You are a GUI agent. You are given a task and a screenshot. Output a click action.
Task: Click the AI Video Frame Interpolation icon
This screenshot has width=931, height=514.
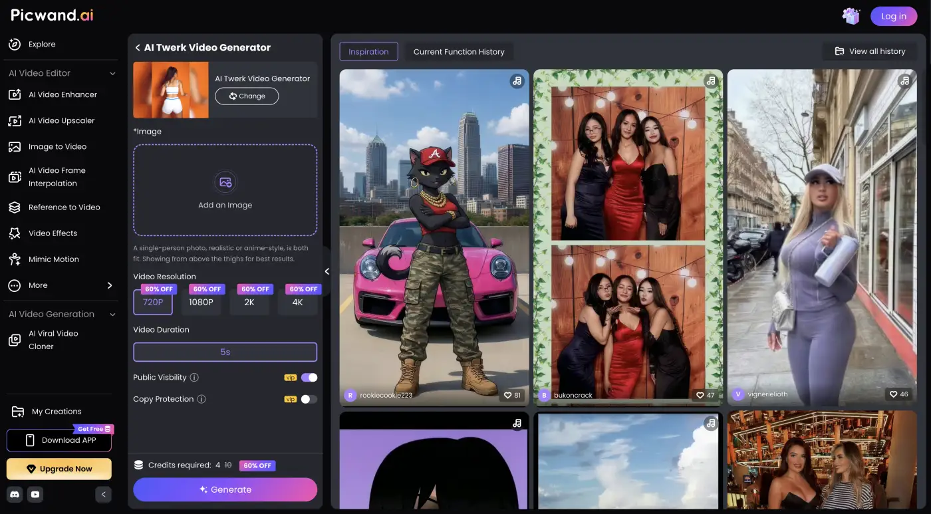pos(15,177)
